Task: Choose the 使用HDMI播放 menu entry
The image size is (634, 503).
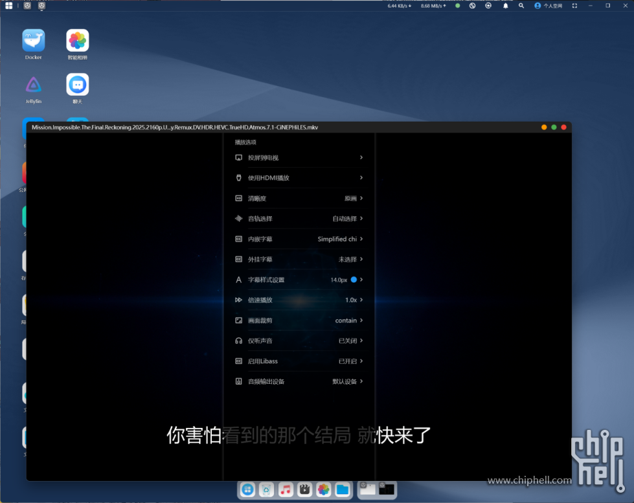Action: point(299,178)
